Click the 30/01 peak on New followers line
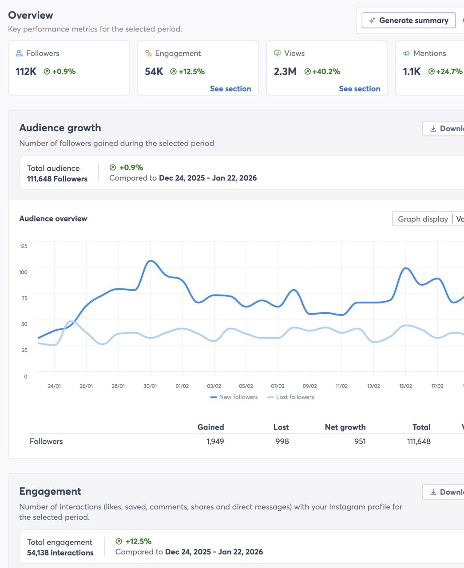This screenshot has height=568, width=464. (x=150, y=261)
